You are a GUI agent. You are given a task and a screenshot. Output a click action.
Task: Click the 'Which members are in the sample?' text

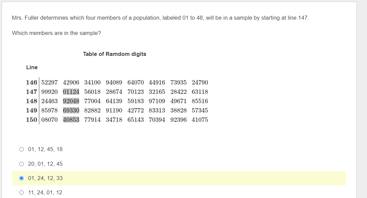pos(57,33)
